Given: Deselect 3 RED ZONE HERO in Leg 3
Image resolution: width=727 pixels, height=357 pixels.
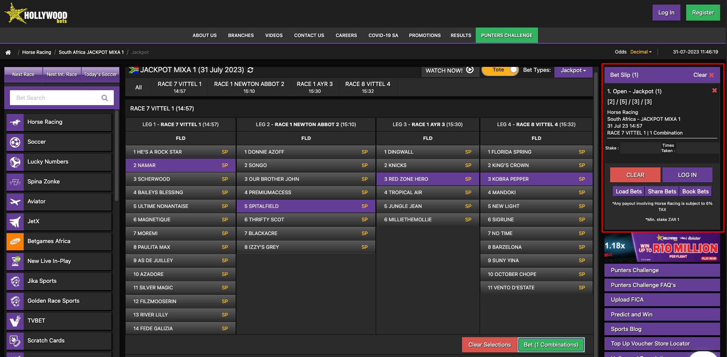Looking at the screenshot, I should (427, 179).
